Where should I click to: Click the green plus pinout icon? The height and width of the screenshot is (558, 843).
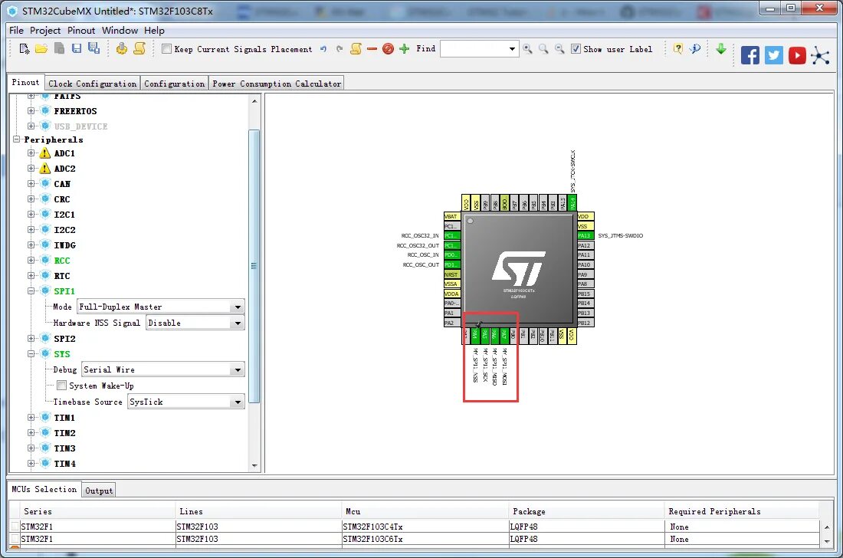(405, 49)
